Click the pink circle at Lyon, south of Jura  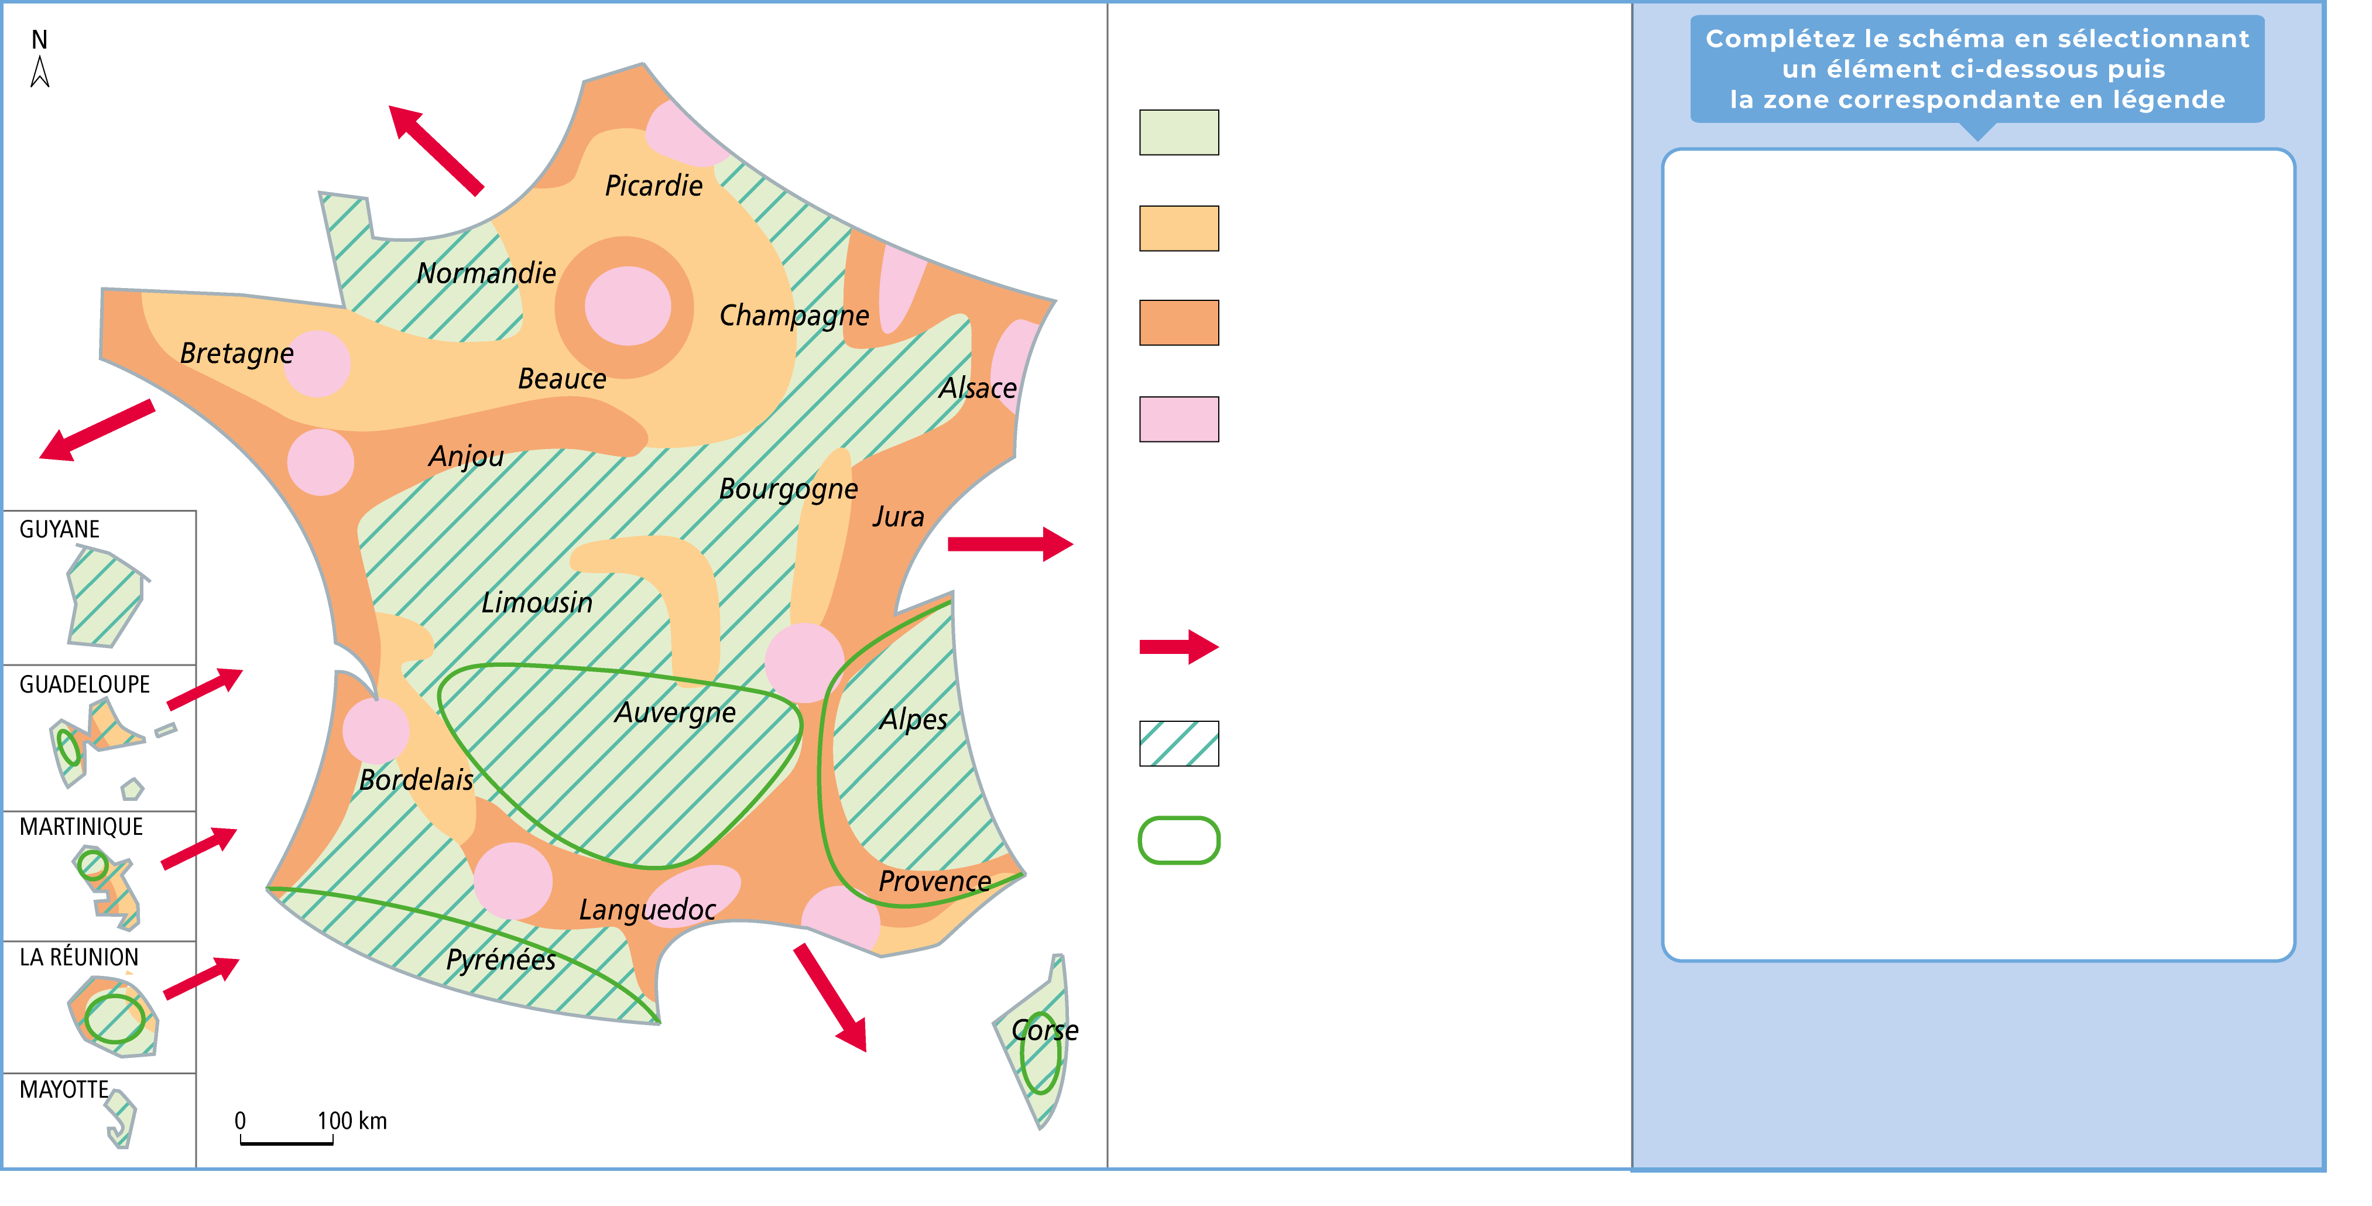805,663
